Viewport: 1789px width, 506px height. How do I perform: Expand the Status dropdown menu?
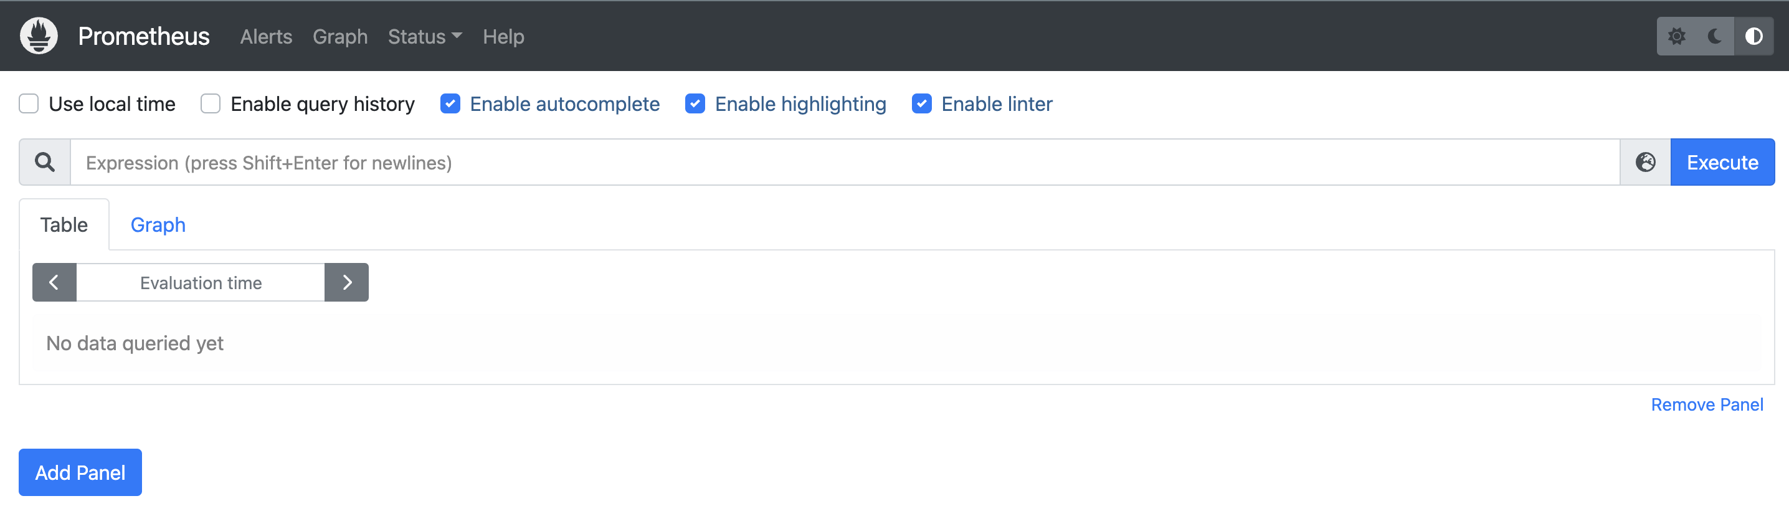[424, 37]
